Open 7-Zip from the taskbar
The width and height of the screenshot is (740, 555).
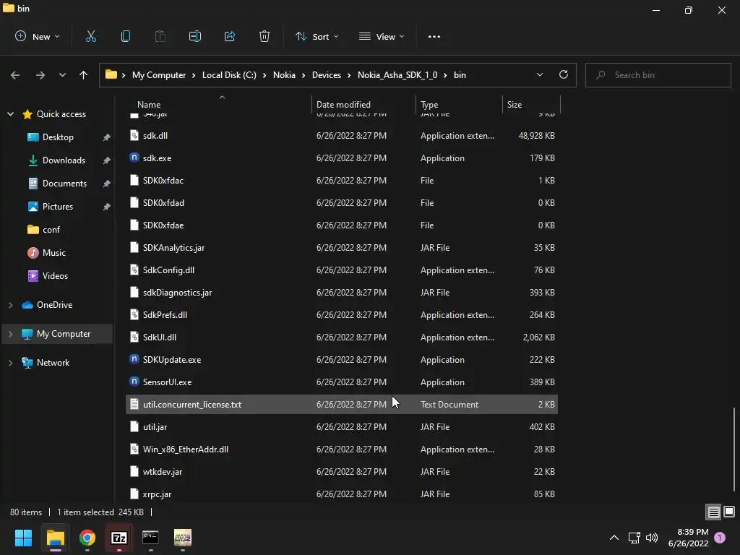click(x=119, y=538)
